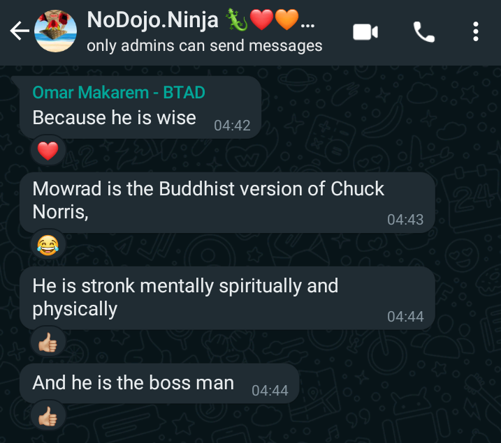Start a voice call
The height and width of the screenshot is (443, 501).
pyautogui.click(x=424, y=32)
